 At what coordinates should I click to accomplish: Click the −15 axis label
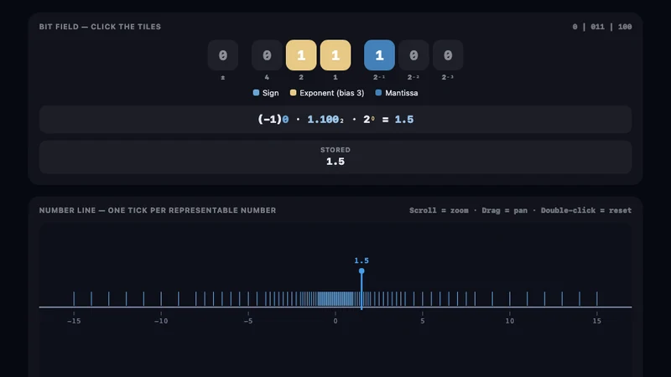(74, 321)
